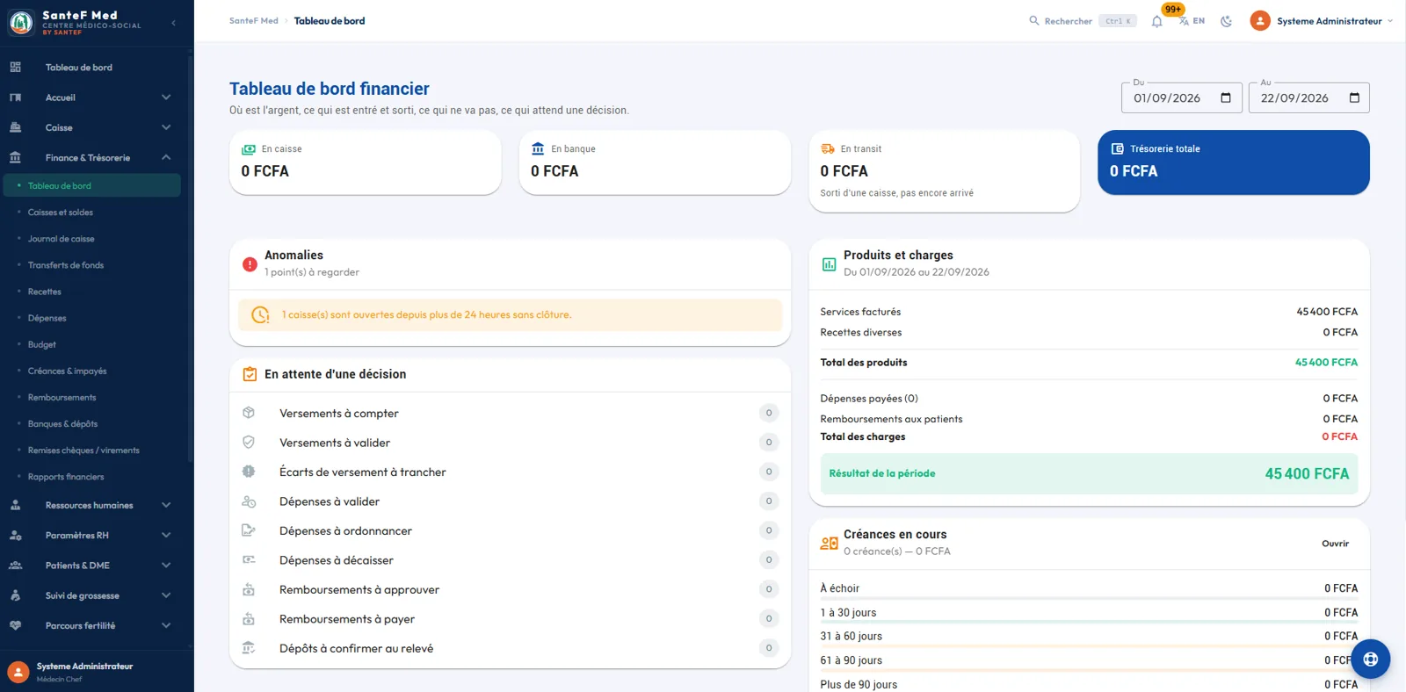Click the Créances en cours icon
1406x692 pixels.
tap(829, 544)
